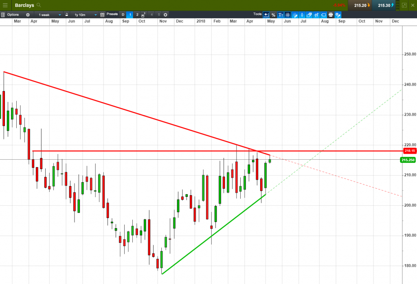The width and height of the screenshot is (417, 284).
Task: Toggle the padlock lock icon
Action: 67,15
